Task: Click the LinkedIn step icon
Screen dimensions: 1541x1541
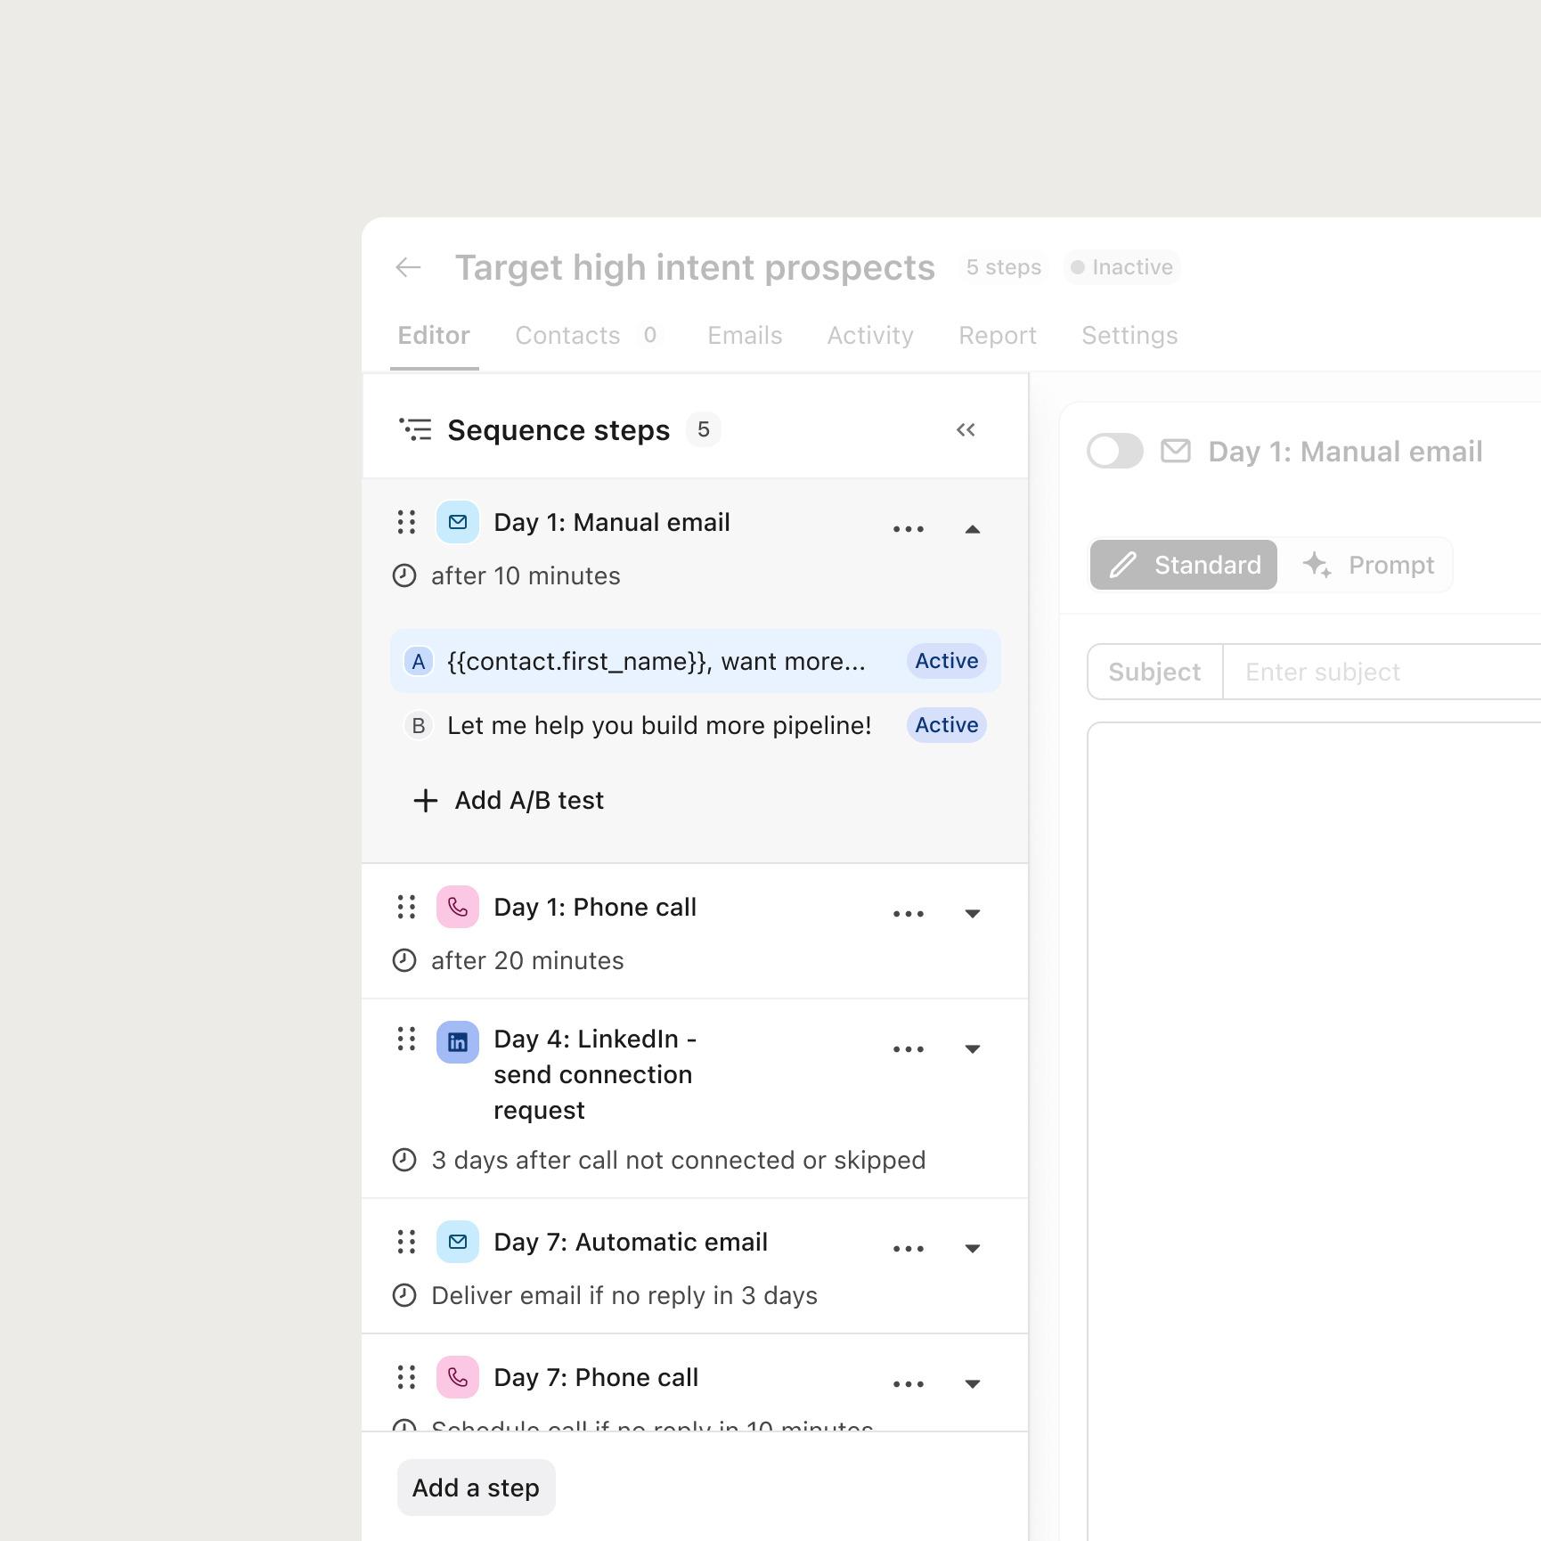Action: 457,1042
